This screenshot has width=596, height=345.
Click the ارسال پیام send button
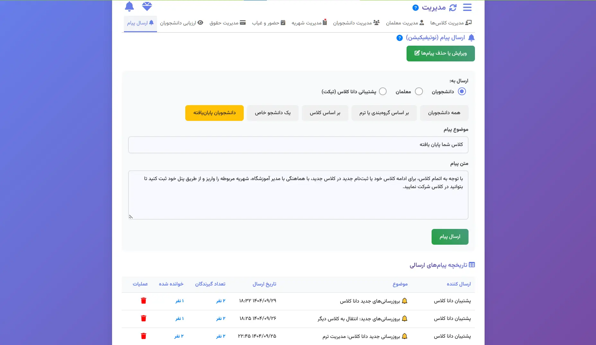(450, 237)
